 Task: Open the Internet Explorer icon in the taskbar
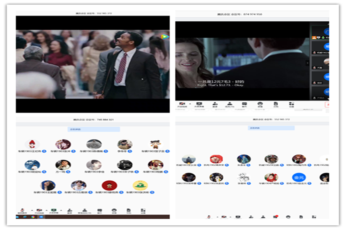[x=25, y=217]
